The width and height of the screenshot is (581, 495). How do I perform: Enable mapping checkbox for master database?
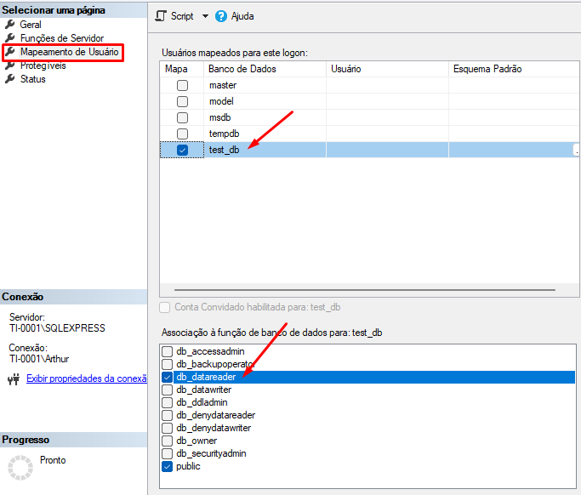[182, 85]
